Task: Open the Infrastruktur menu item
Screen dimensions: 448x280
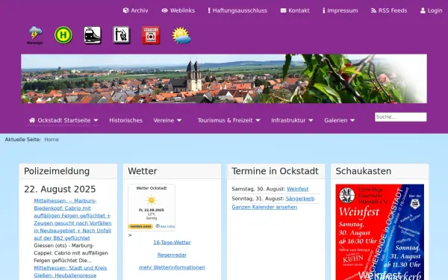Action: coord(288,120)
